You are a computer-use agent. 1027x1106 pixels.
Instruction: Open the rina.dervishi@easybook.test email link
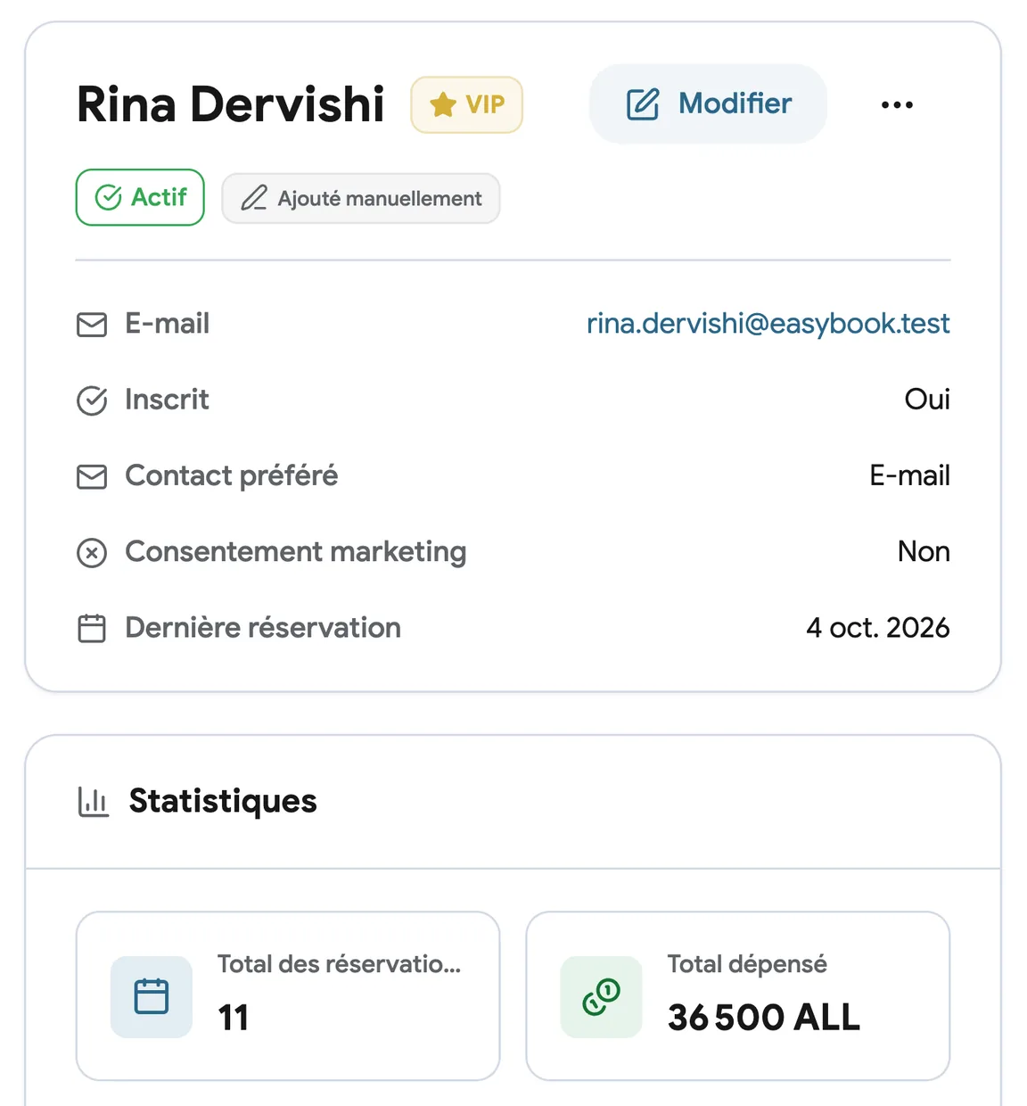click(x=768, y=323)
